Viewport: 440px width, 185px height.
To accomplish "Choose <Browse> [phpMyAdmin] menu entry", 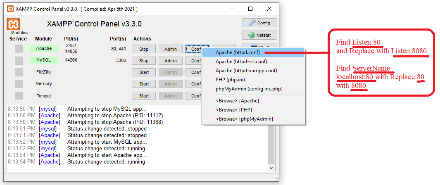I will pyautogui.click(x=253, y=119).
